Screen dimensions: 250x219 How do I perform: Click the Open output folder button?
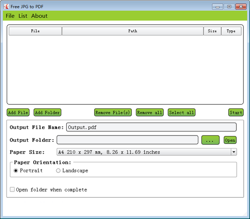230,140
